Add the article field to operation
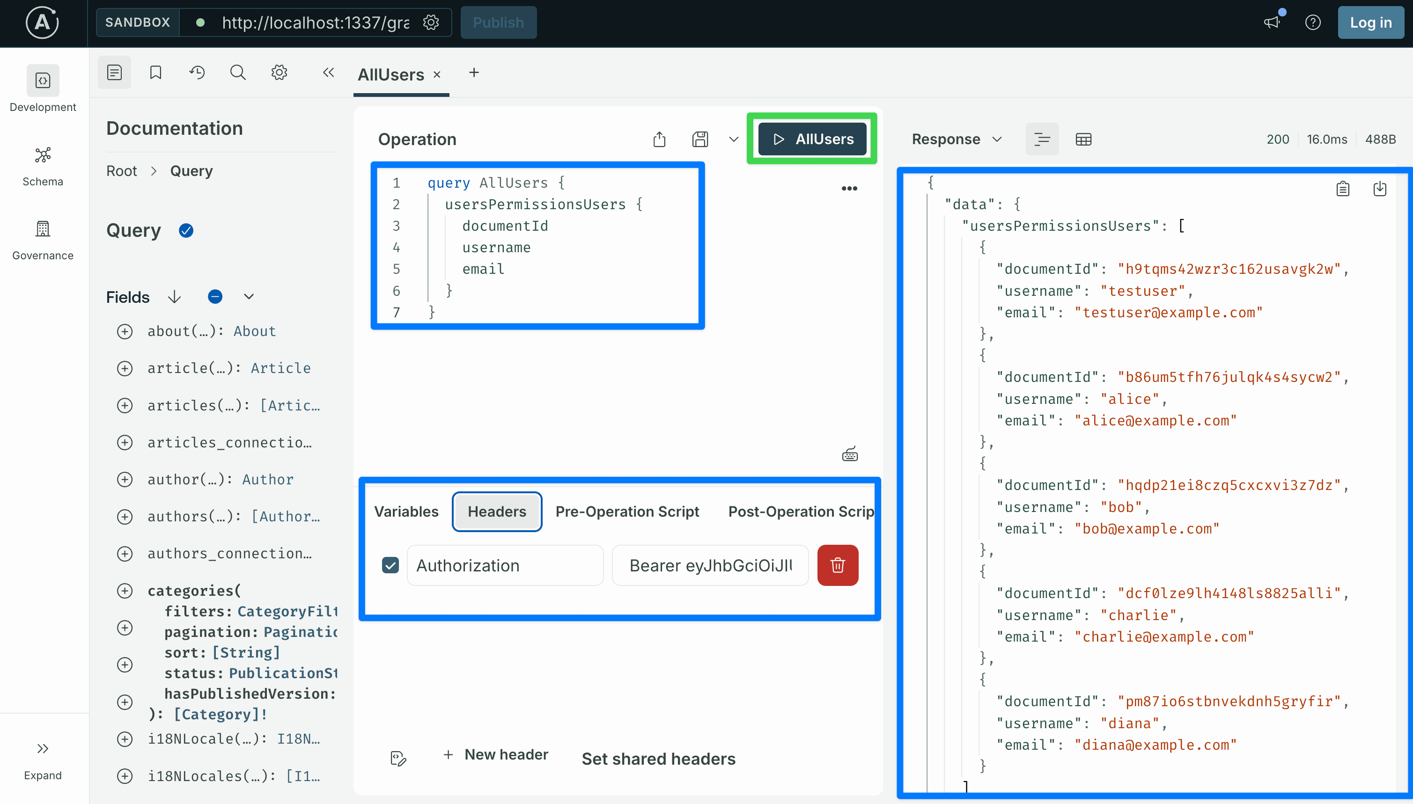Image resolution: width=1413 pixels, height=804 pixels. click(125, 368)
